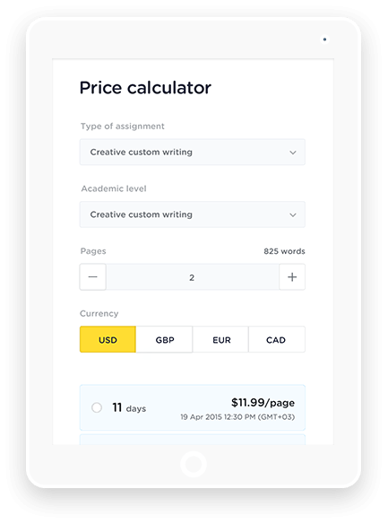Select the partially visible second deadline card

click(x=192, y=440)
